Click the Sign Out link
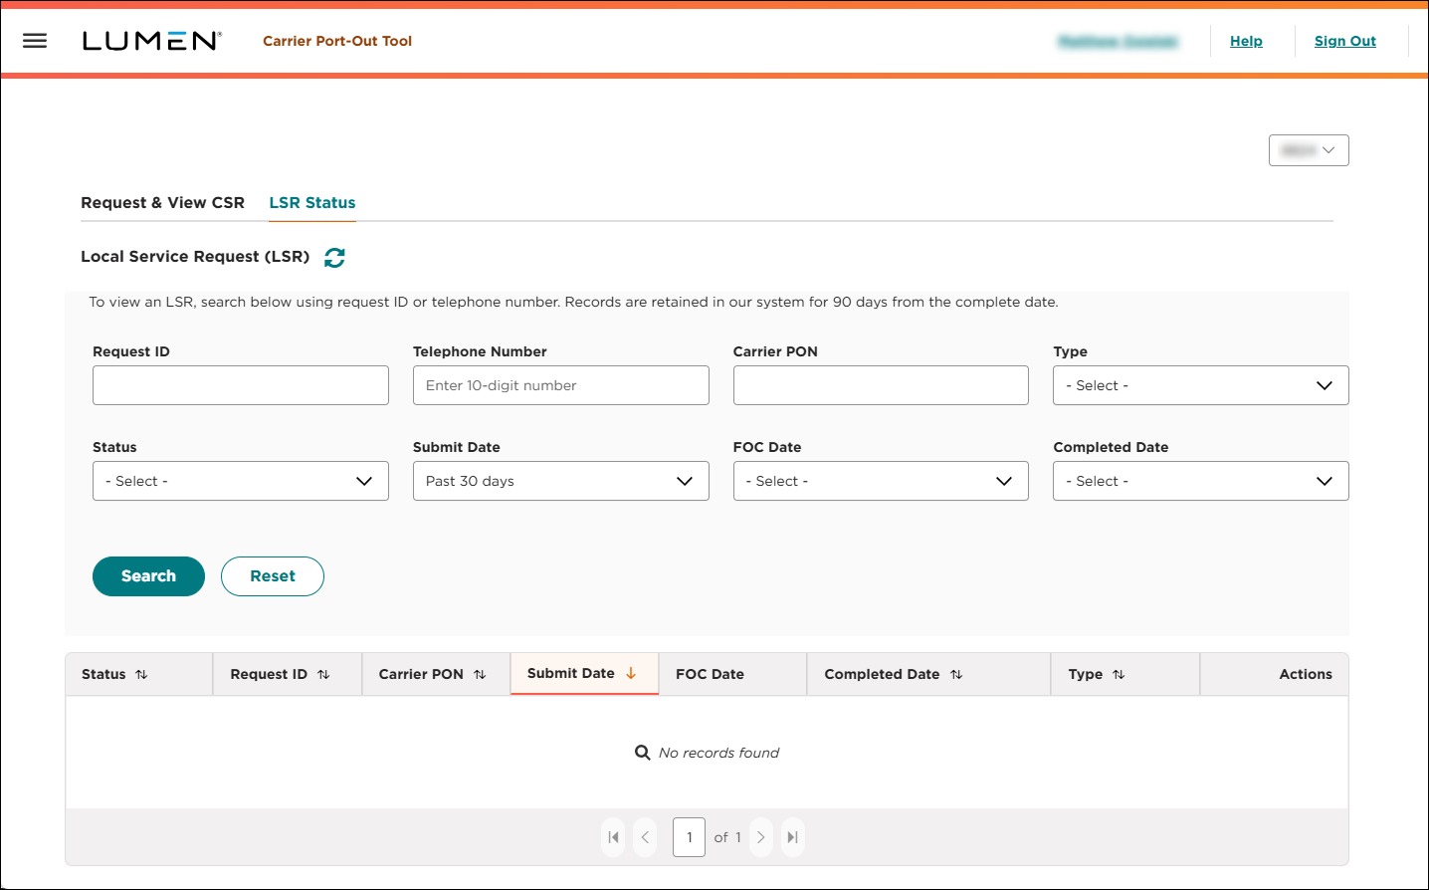The width and height of the screenshot is (1429, 890). coord(1344,41)
